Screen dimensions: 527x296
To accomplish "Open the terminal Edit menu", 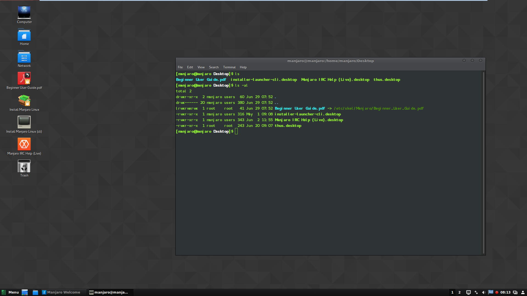I will click(x=190, y=67).
